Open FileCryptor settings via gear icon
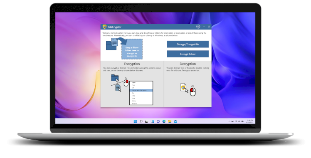Viewport: 311px width, 158px height. (x=198, y=27)
